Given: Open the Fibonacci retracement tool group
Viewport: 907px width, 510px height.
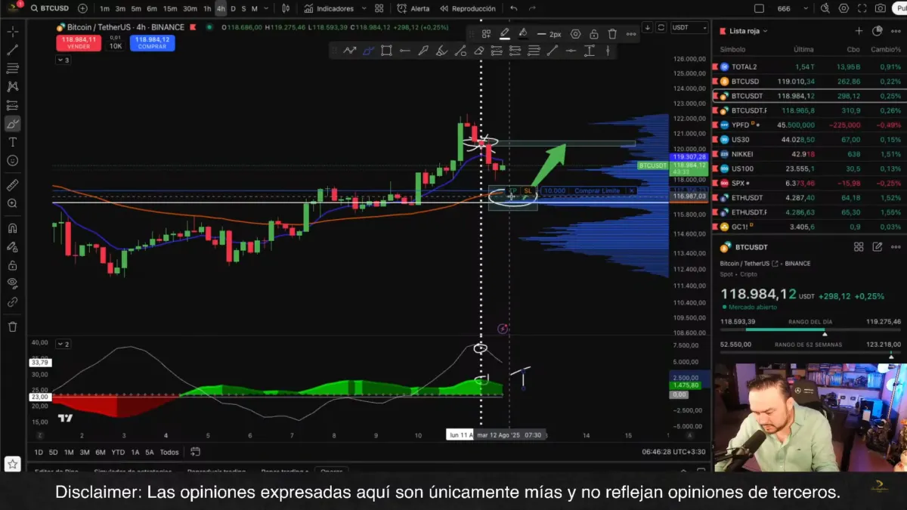Looking at the screenshot, I should pos(13,68).
